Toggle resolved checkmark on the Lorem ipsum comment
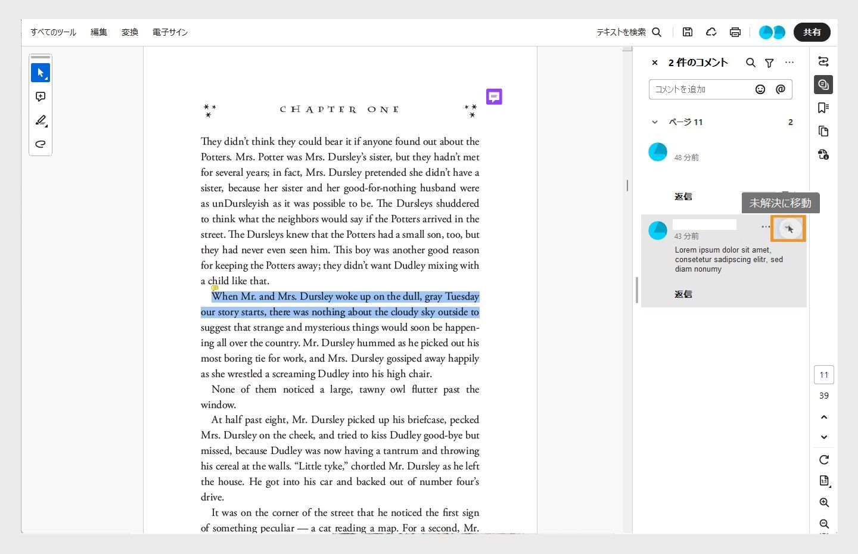858x554 pixels. tap(789, 229)
